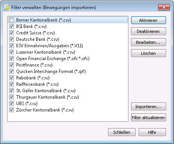This screenshot has height=144, width=174.
Task: Select Open Financial Exchange list entry
Action: point(53,59)
